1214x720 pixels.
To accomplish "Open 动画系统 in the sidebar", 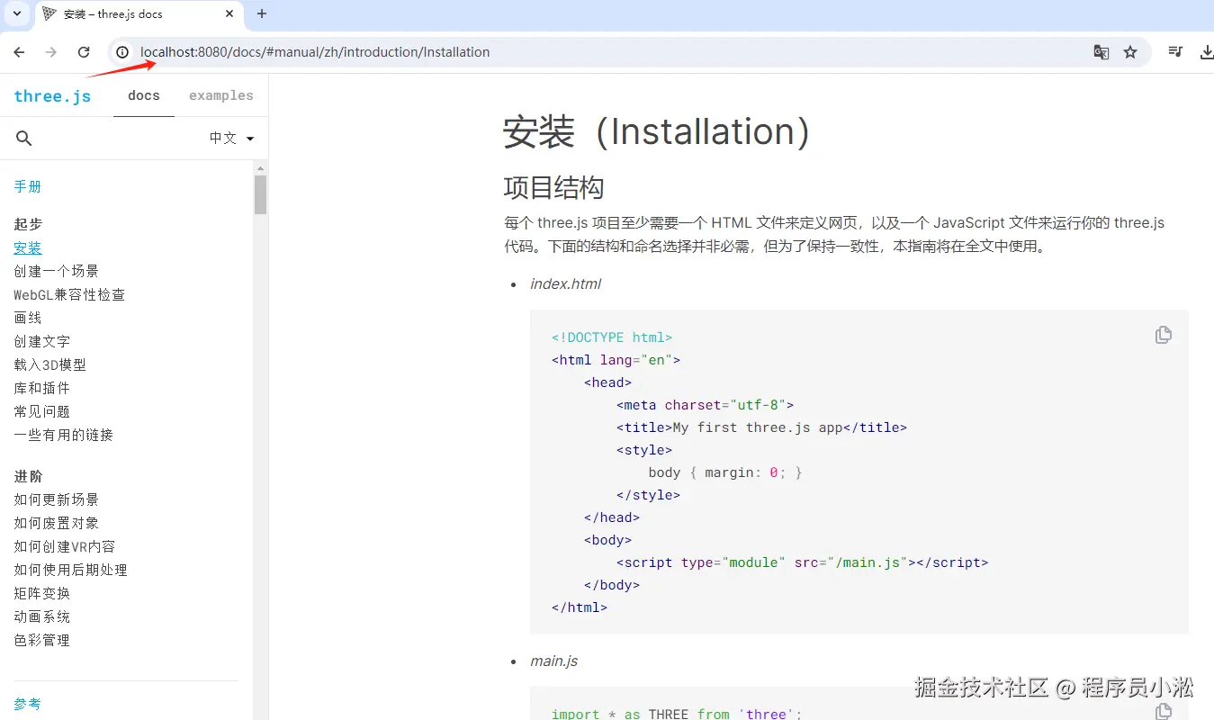I will (41, 616).
